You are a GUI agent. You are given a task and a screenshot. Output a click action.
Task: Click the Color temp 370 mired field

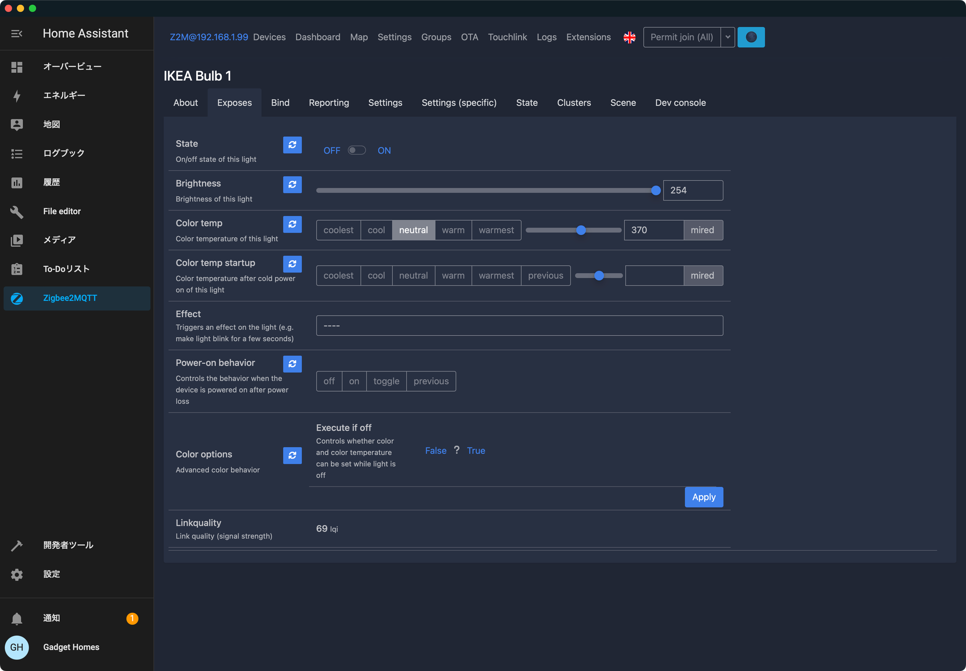(x=653, y=230)
